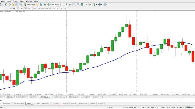Open the USDJPY,H4 chart tab
This screenshot has width=195, height=109.
tap(33, 97)
